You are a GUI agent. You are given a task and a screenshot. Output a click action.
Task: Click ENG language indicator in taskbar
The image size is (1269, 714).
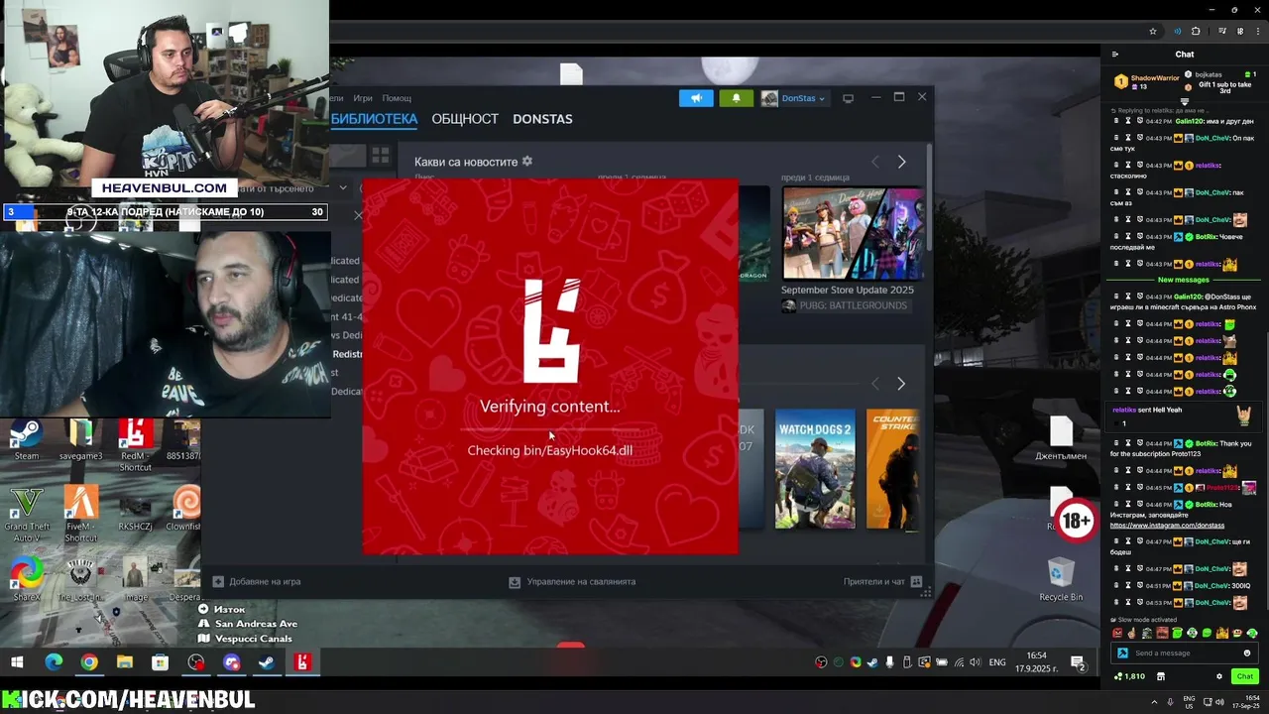997,662
